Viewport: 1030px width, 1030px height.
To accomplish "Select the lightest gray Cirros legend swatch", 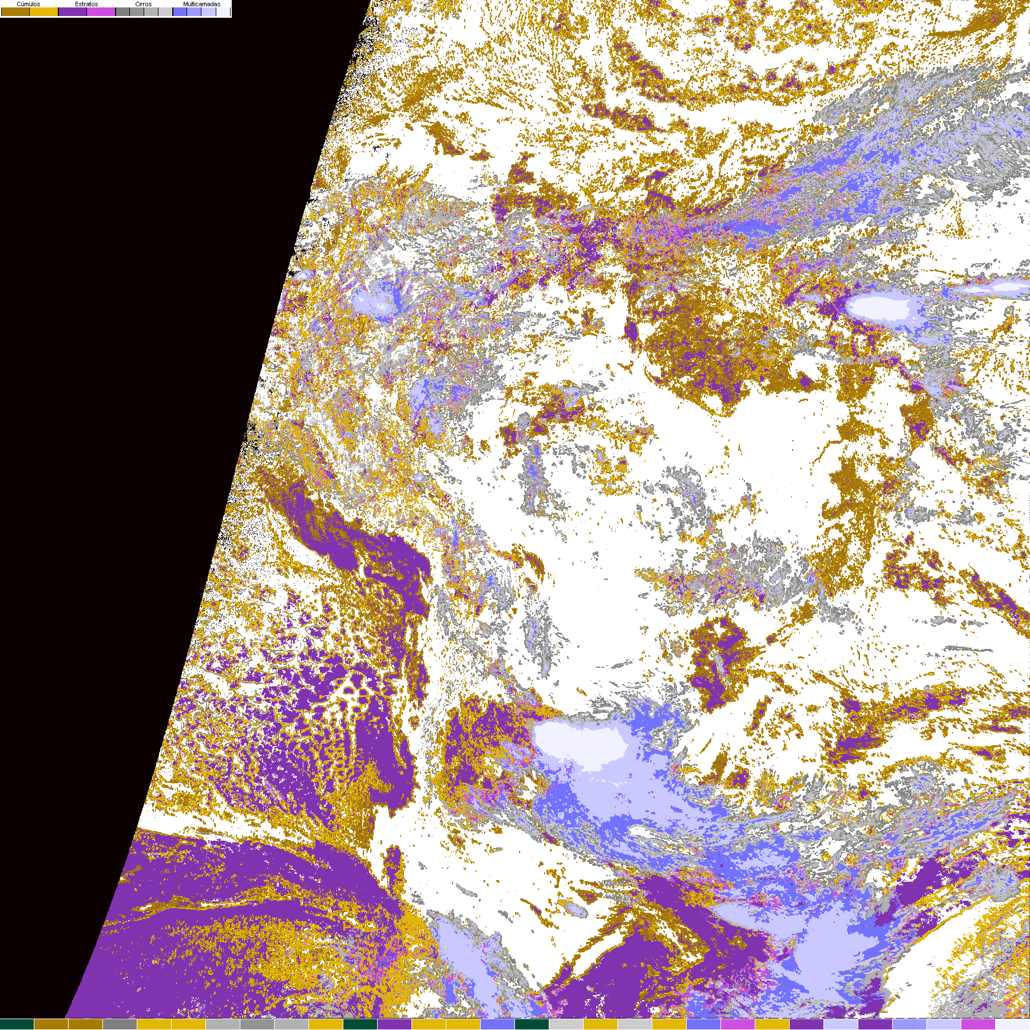I will coord(165,11).
